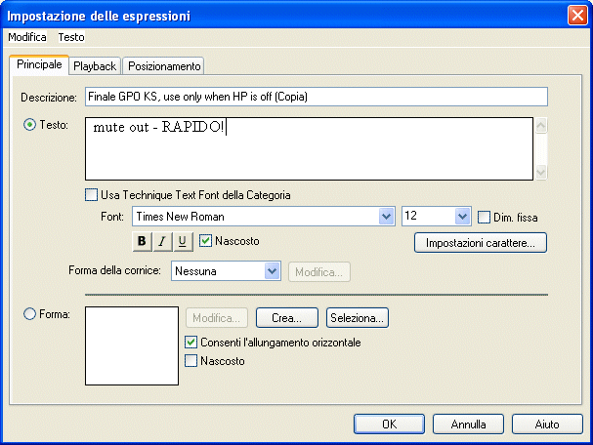Viewport: 593px width, 445px height.
Task: Open the Times New Roman font dropdown
Action: 386,217
